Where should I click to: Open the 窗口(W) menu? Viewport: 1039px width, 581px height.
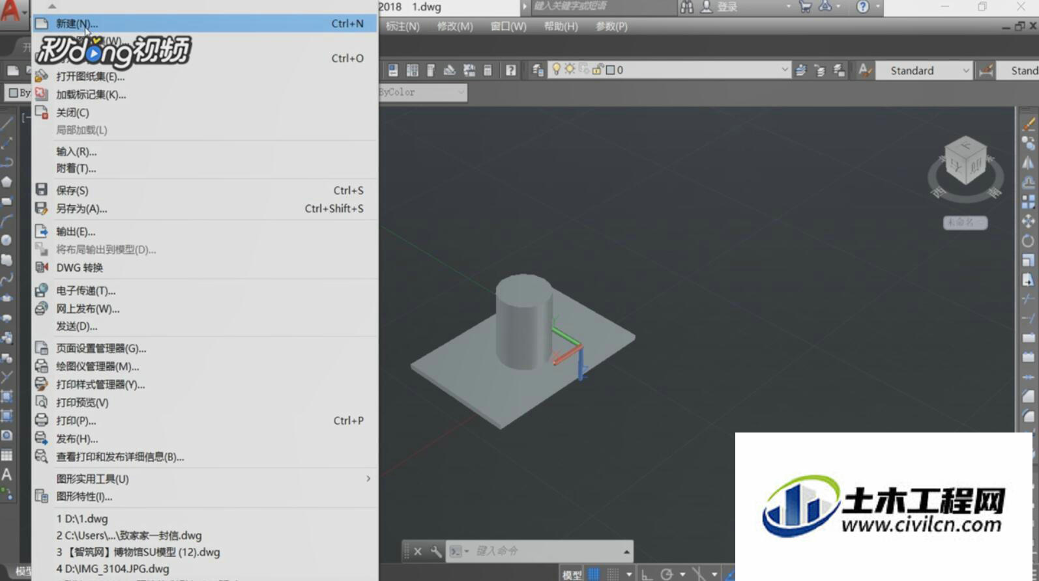(508, 27)
